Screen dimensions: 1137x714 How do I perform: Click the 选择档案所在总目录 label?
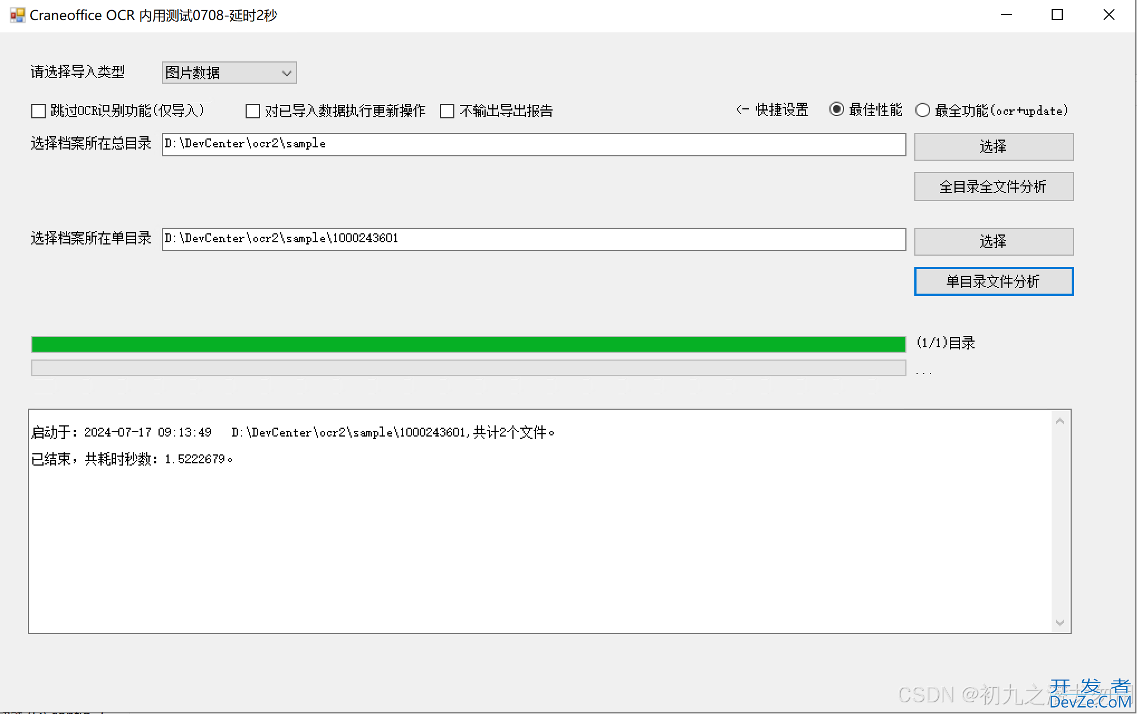point(91,143)
